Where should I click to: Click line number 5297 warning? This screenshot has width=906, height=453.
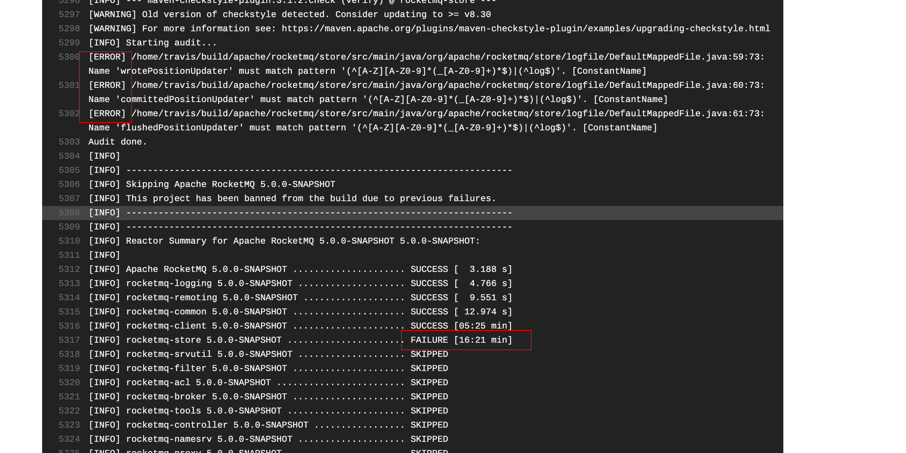pos(69,15)
